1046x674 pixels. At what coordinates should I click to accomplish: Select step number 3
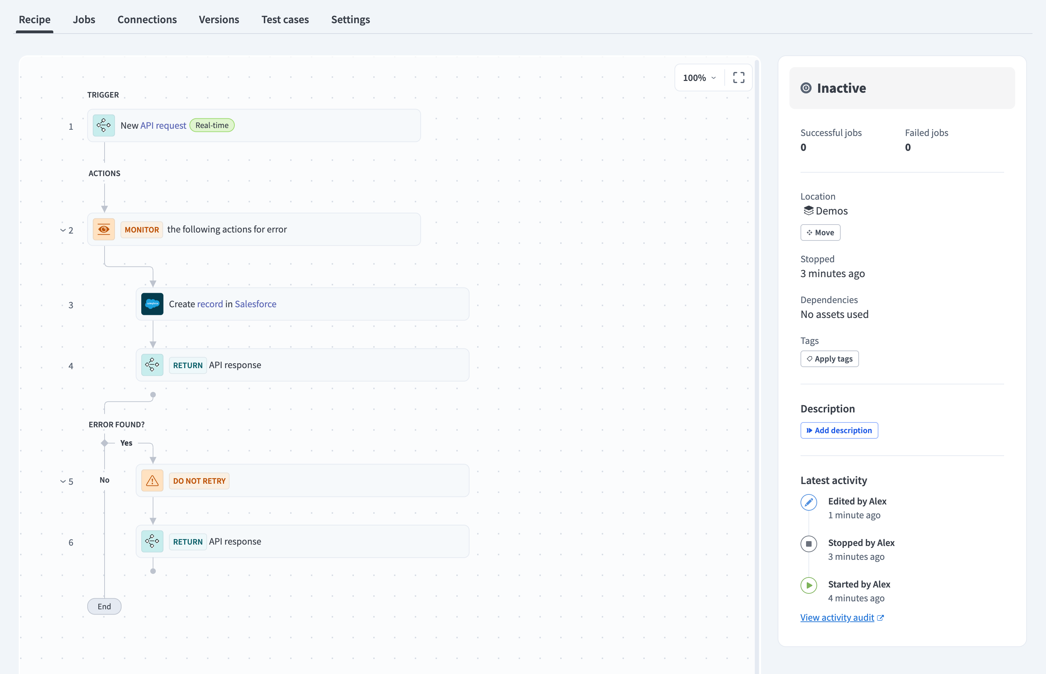click(x=71, y=305)
